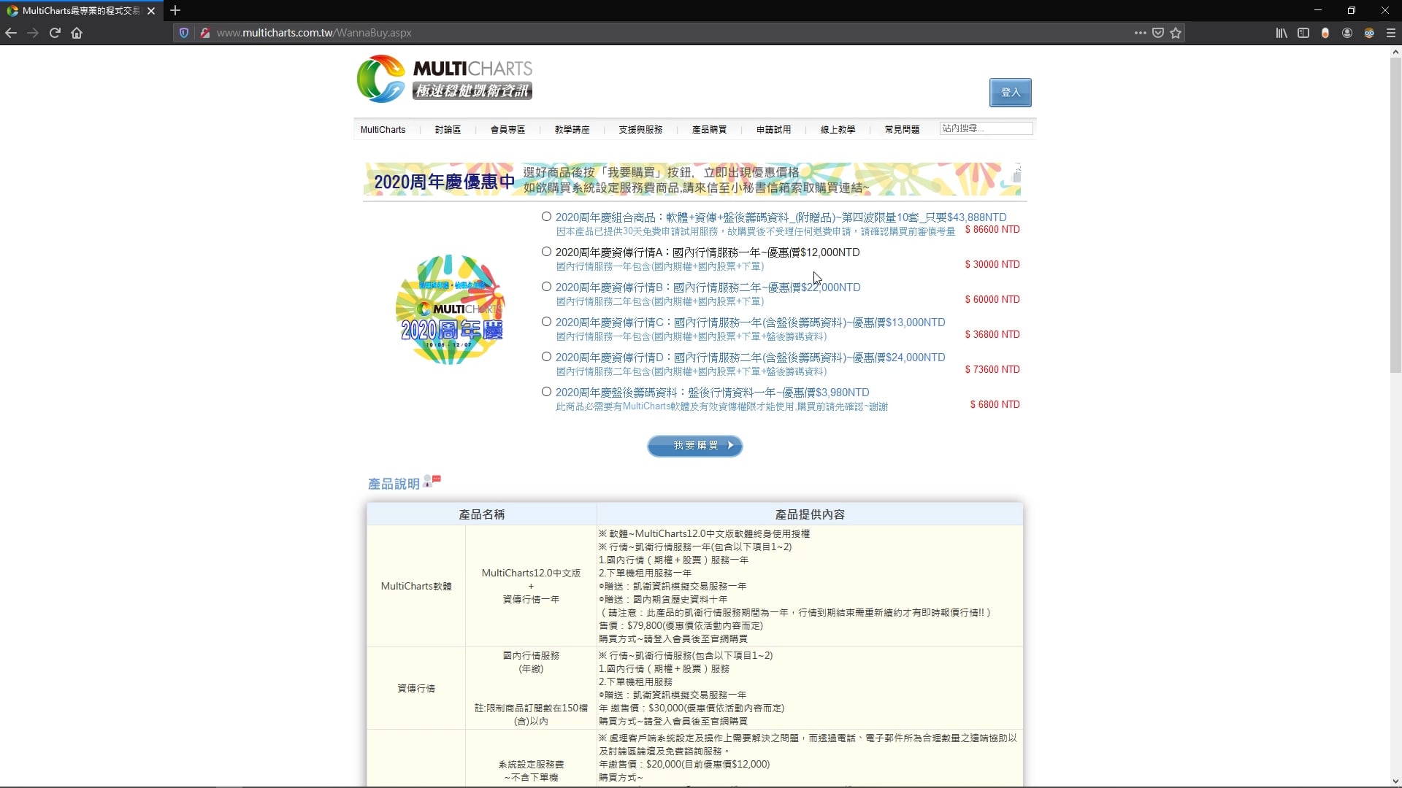Open the Library icon in toolbar
The width and height of the screenshot is (1402, 788).
1282,33
